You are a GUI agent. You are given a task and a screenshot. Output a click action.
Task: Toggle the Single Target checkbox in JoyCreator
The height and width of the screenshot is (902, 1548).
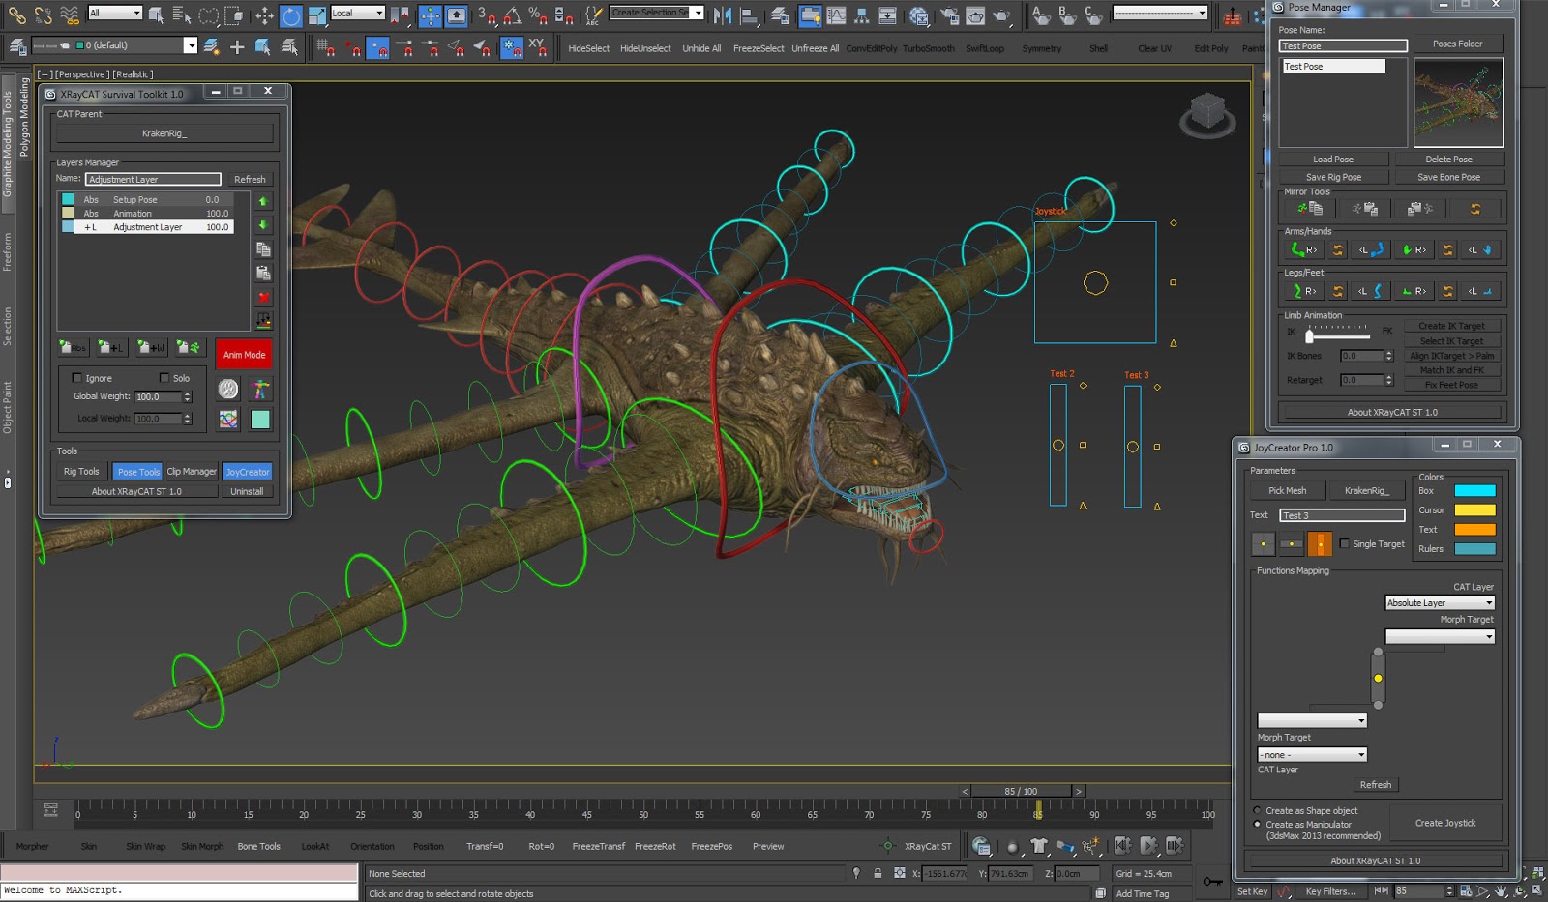click(1345, 543)
